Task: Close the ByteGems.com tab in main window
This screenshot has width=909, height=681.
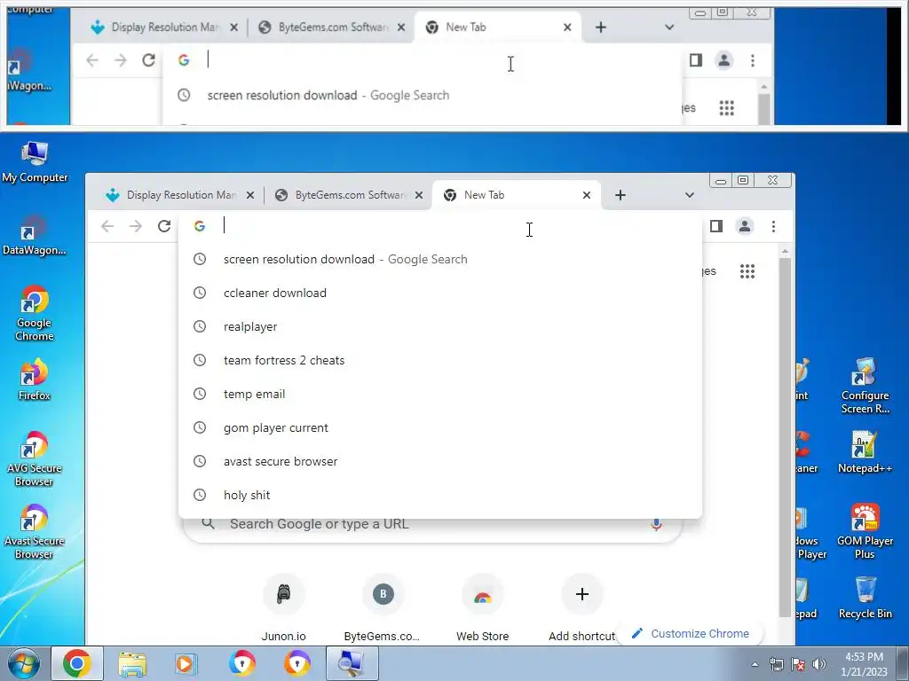Action: pos(419,195)
